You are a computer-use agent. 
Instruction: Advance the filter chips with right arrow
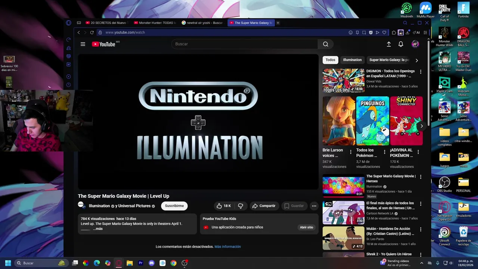(417, 60)
